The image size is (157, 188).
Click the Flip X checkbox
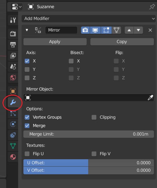tap(116, 61)
